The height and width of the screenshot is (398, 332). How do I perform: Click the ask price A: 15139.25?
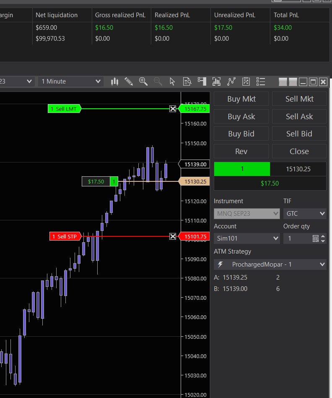click(231, 278)
